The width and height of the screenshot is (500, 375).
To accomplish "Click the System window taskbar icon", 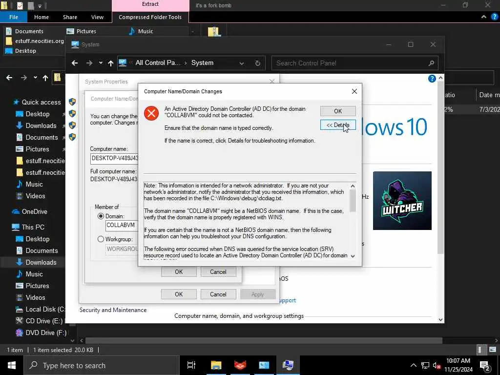I will tap(288, 365).
